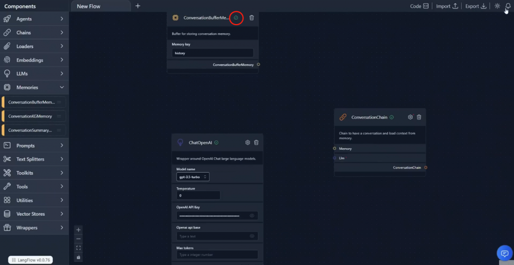The width and height of the screenshot is (514, 265).
Task: Click the ConversationChain validation check icon
Action: pos(392,117)
